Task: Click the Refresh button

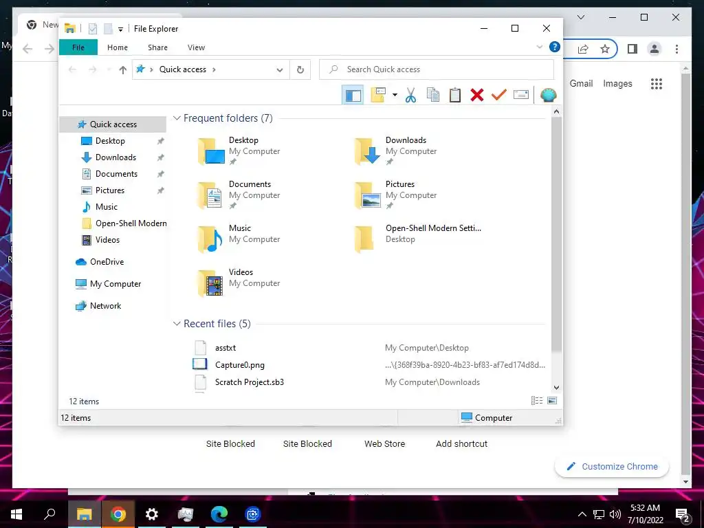Action: coord(300,69)
